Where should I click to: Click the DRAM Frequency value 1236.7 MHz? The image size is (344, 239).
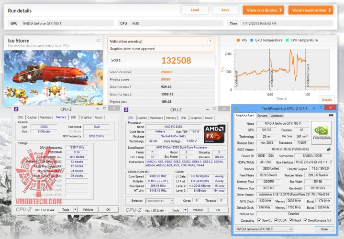click(x=77, y=147)
